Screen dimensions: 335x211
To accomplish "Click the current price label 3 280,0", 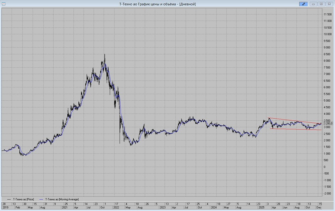I will pyautogui.click(x=328, y=123).
